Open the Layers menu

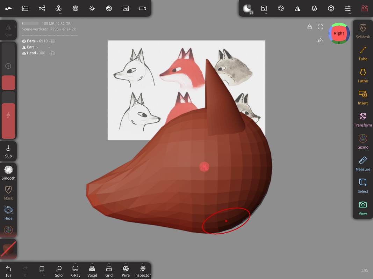(x=314, y=8)
